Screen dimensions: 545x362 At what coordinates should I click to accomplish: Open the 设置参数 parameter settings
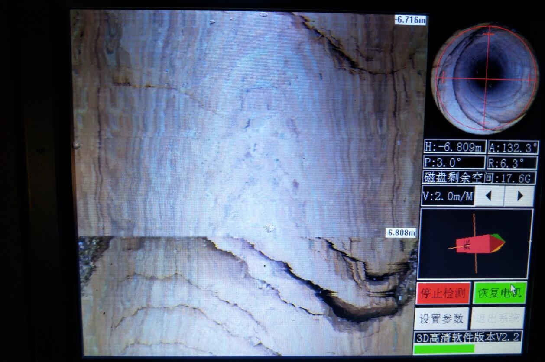pos(441,319)
